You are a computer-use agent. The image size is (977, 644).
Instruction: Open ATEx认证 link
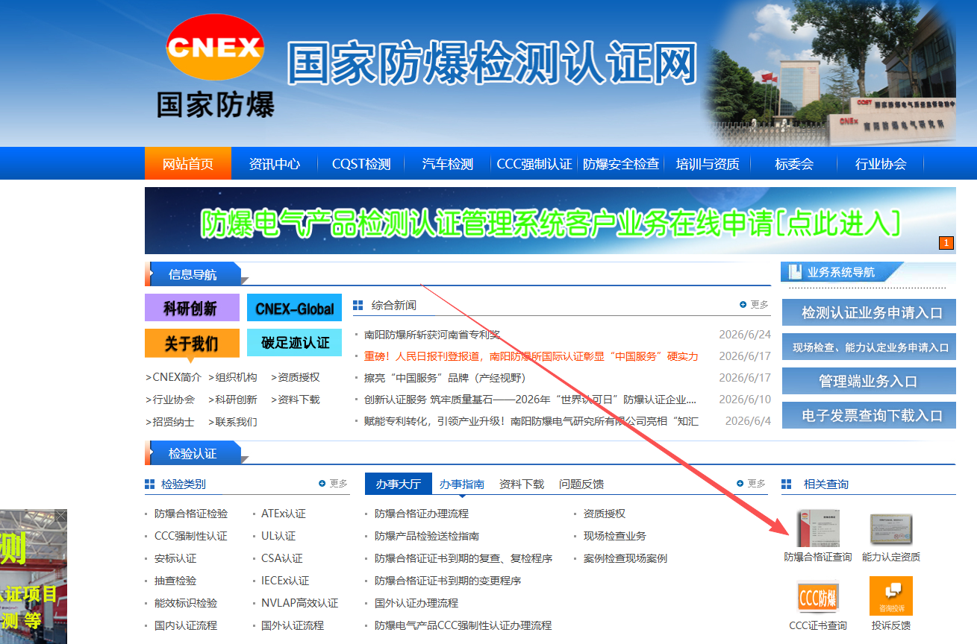click(x=284, y=514)
